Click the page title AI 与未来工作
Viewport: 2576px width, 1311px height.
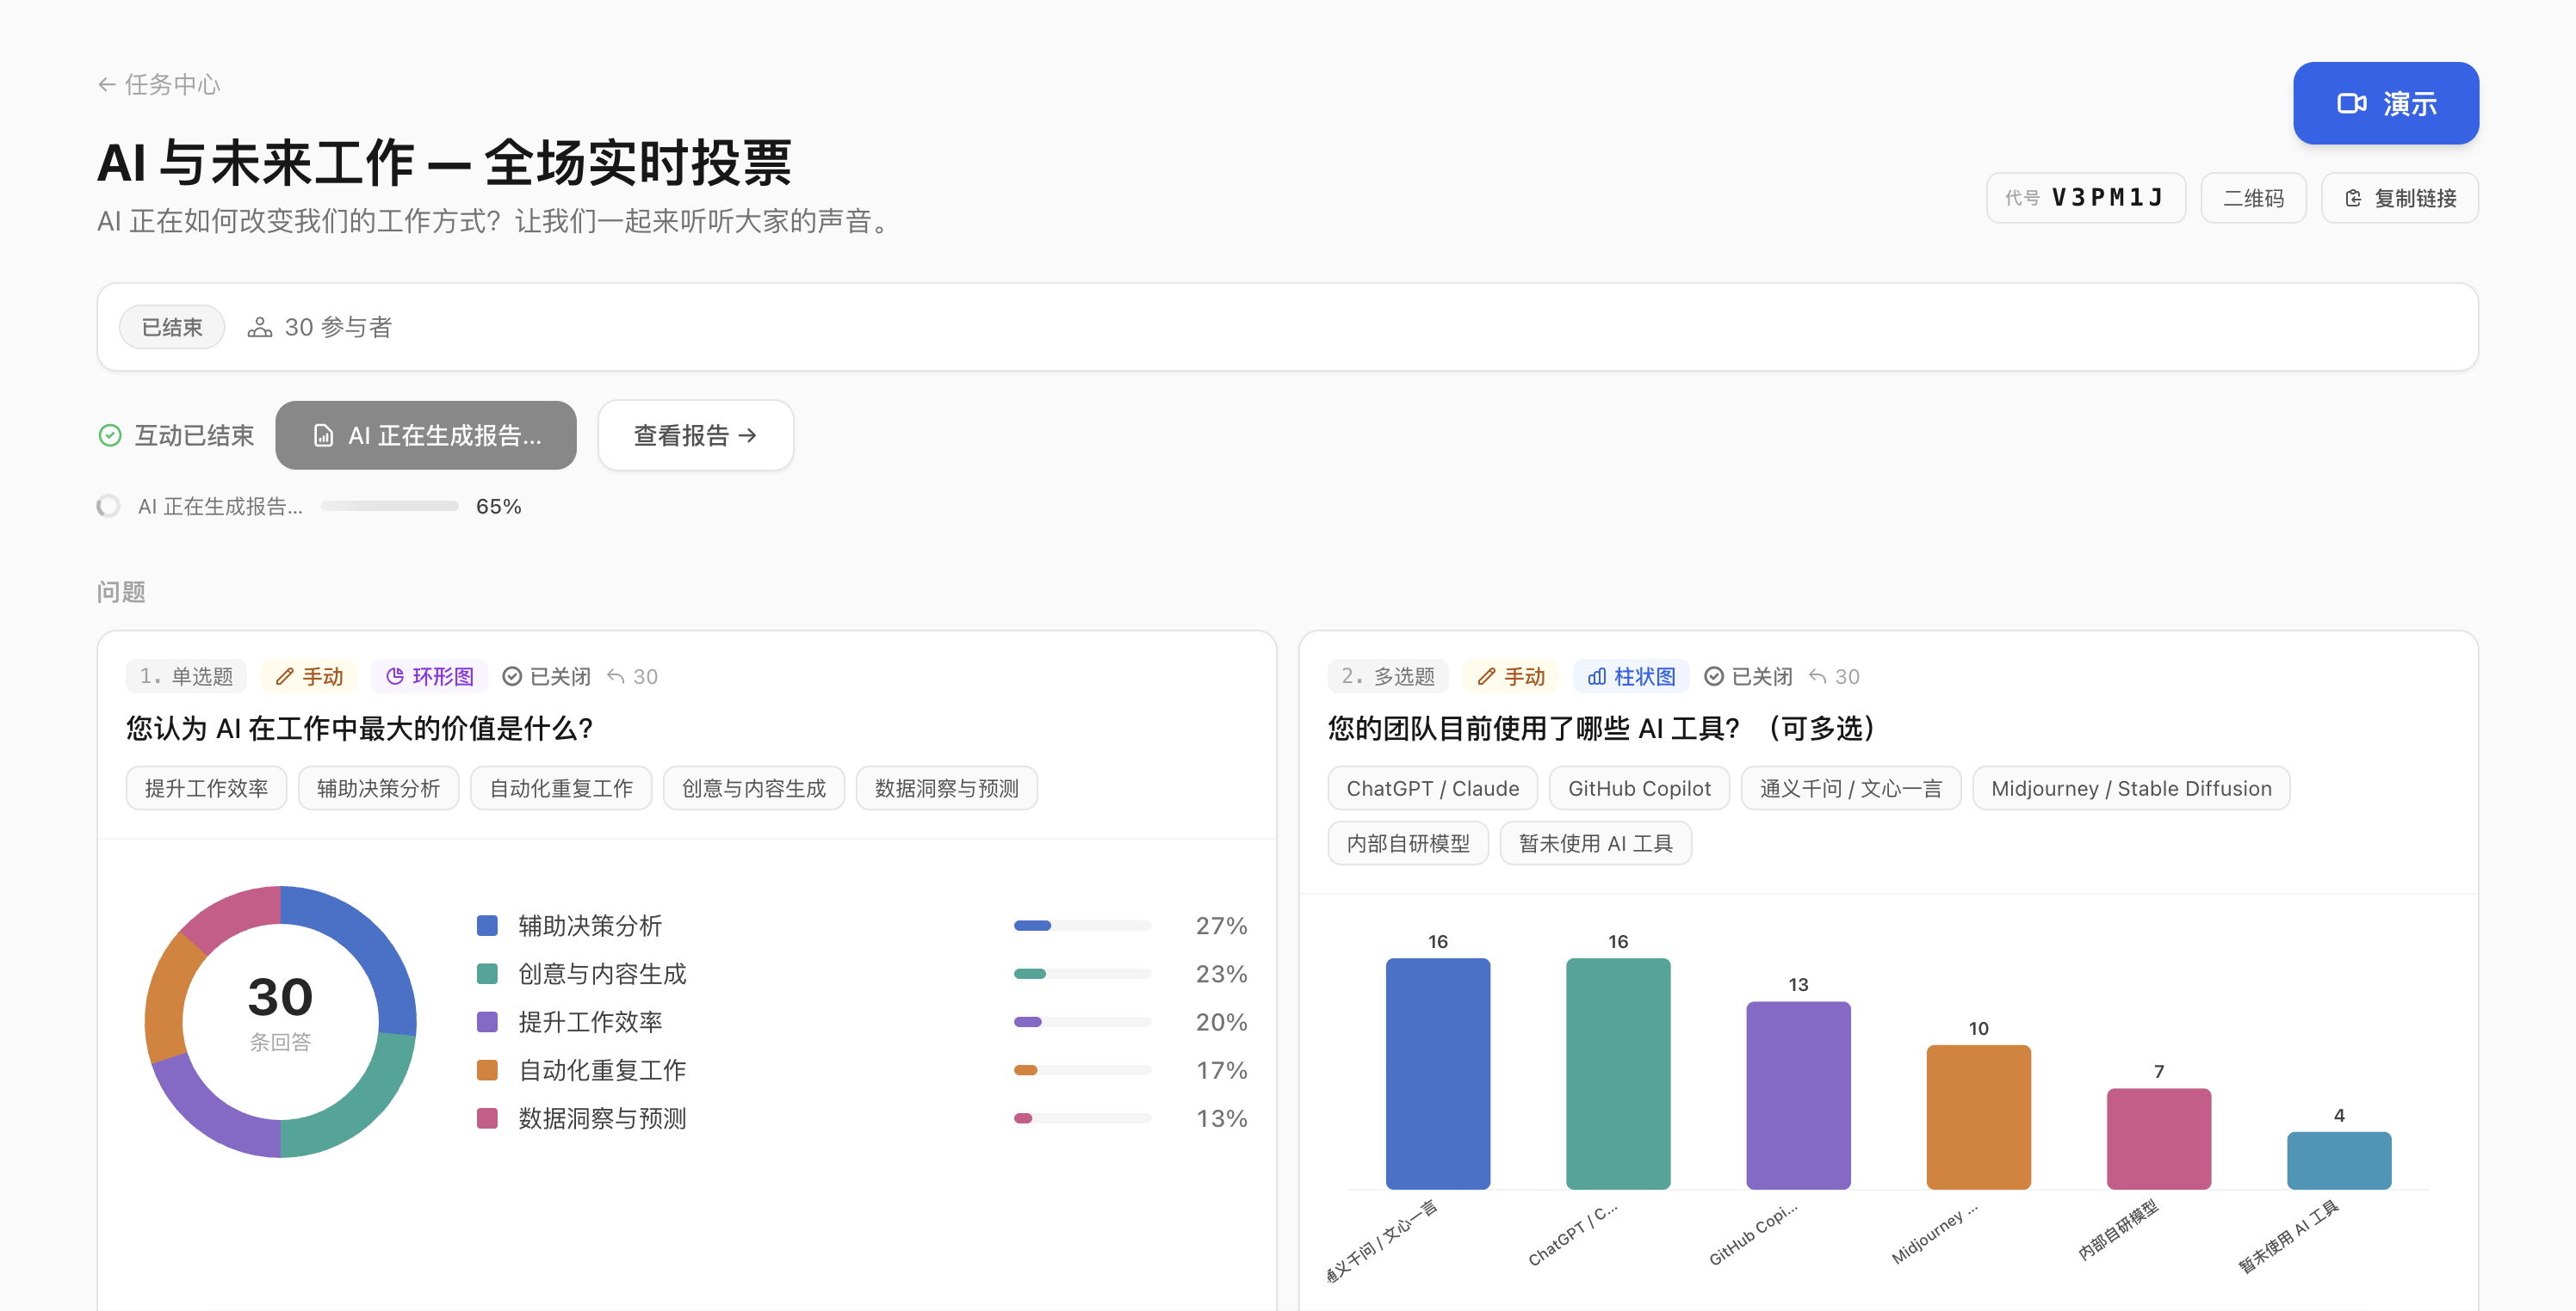444,163
